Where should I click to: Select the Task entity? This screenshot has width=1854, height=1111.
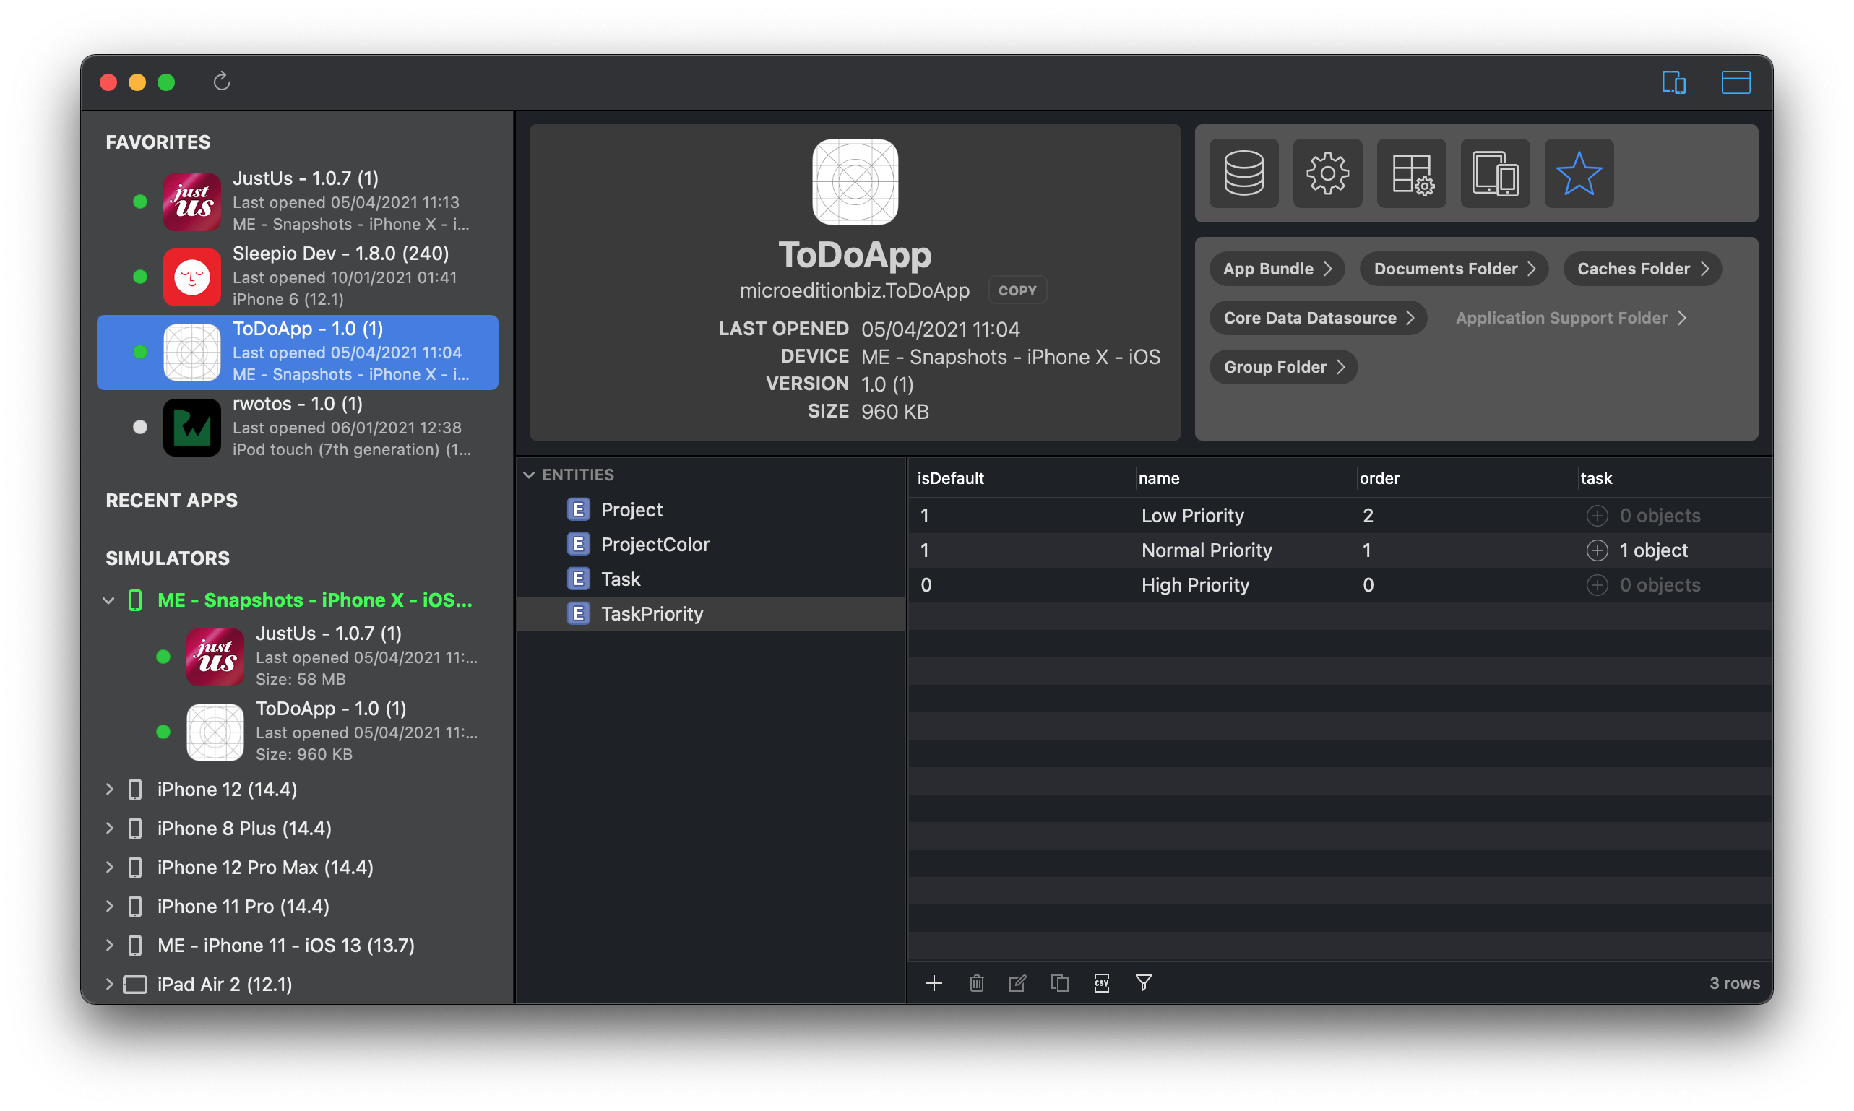[x=620, y=579]
